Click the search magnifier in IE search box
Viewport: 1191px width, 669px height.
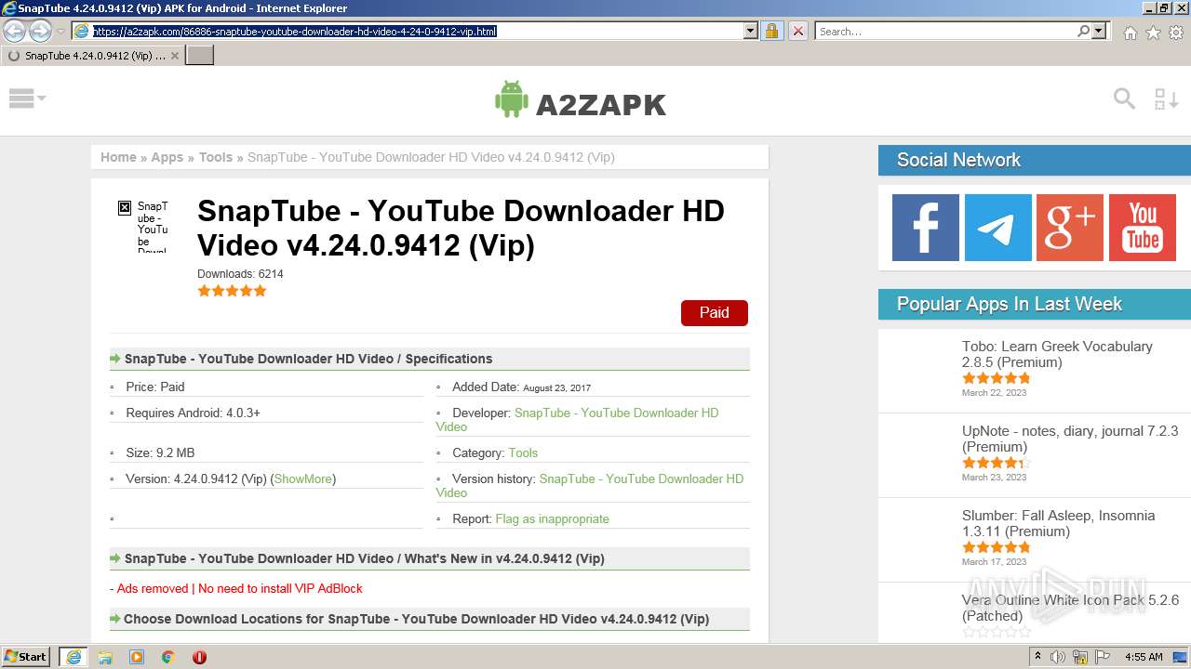[x=1083, y=32]
